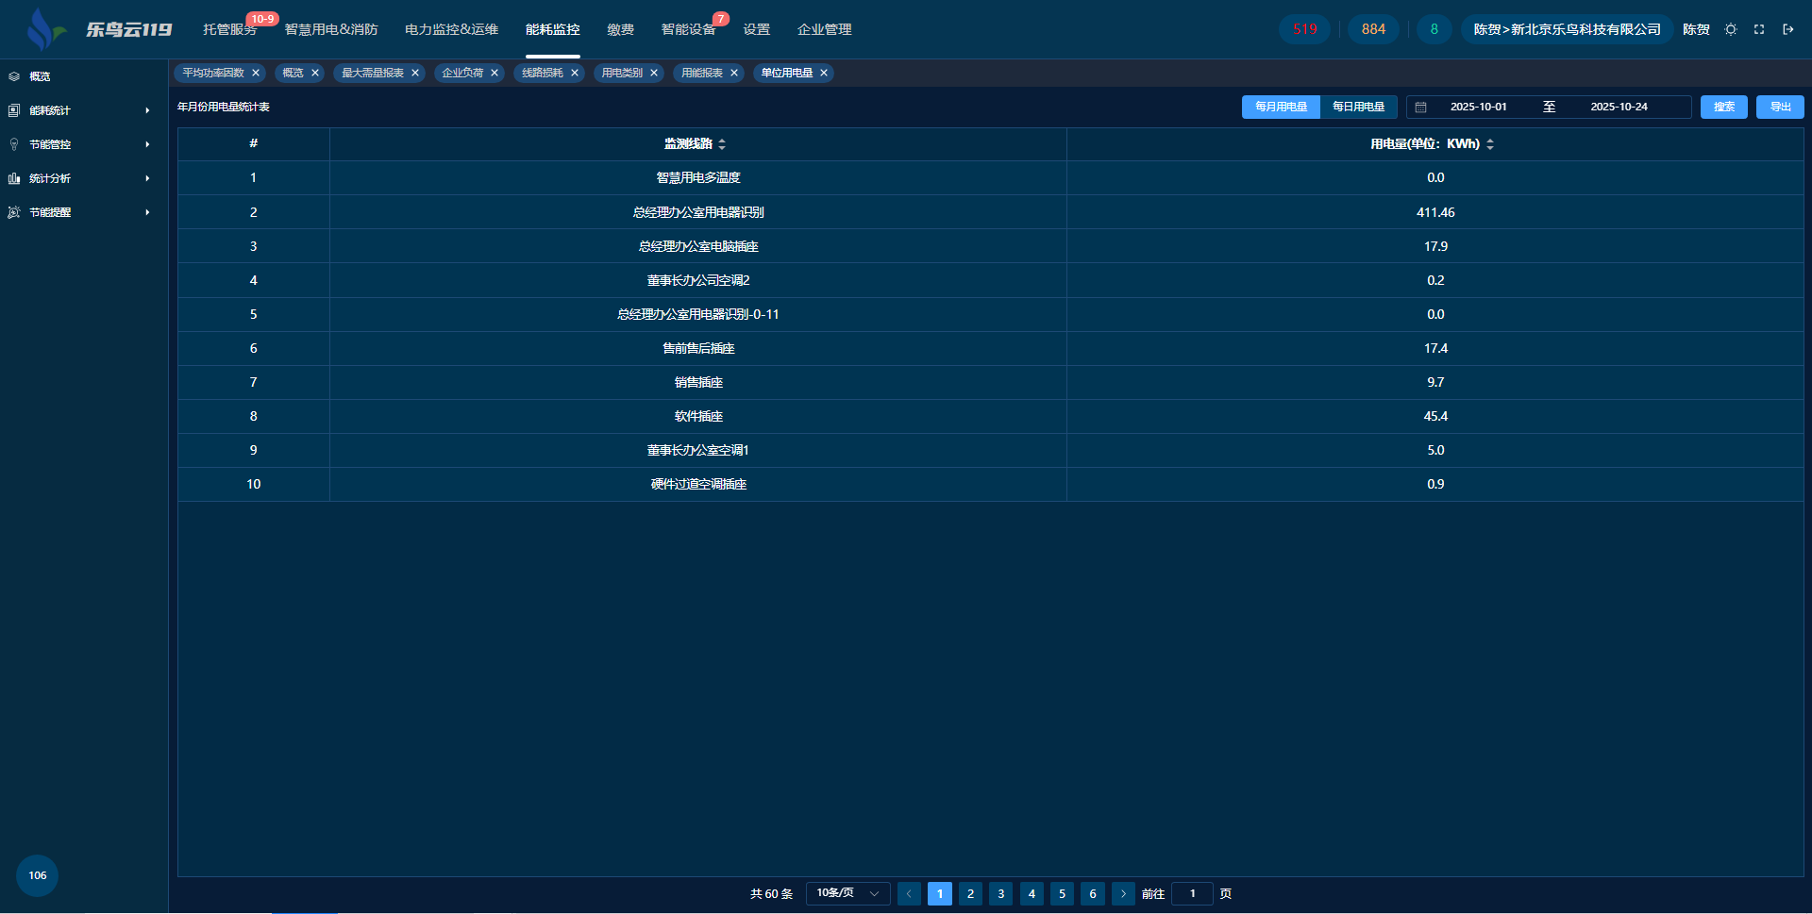Select the 每日用电量 toggle option
This screenshot has height=914, width=1812.
1358,107
